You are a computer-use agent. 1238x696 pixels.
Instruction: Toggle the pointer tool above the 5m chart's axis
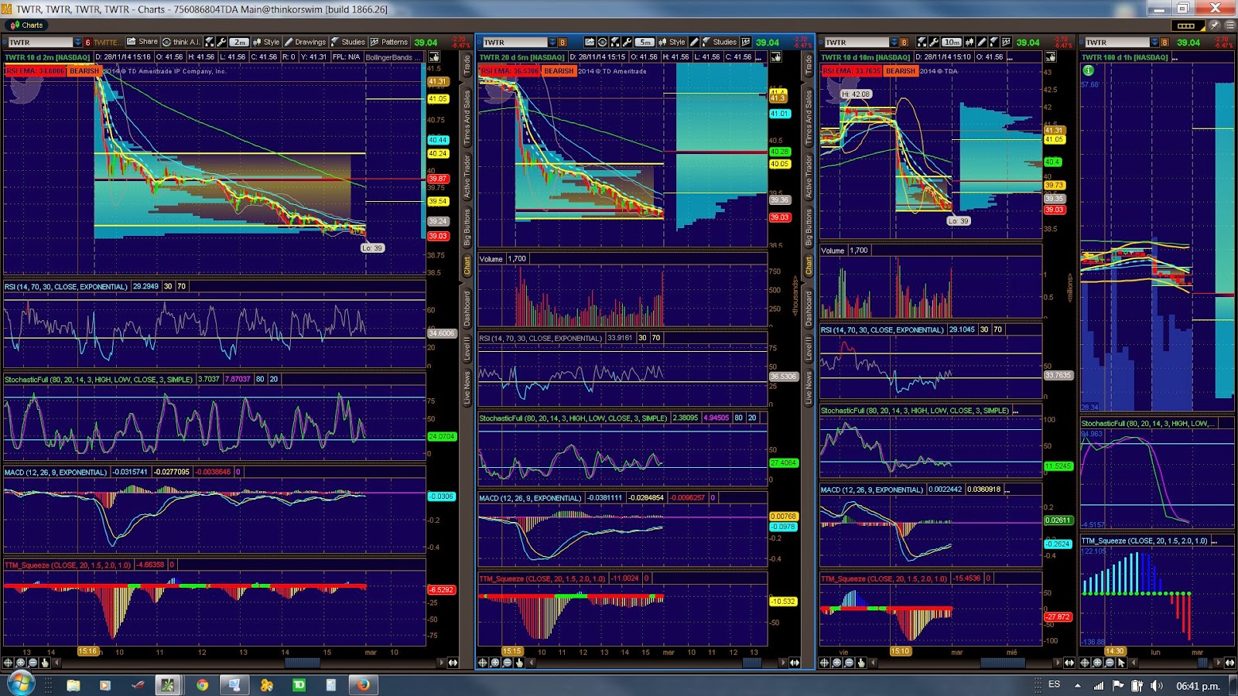776,57
